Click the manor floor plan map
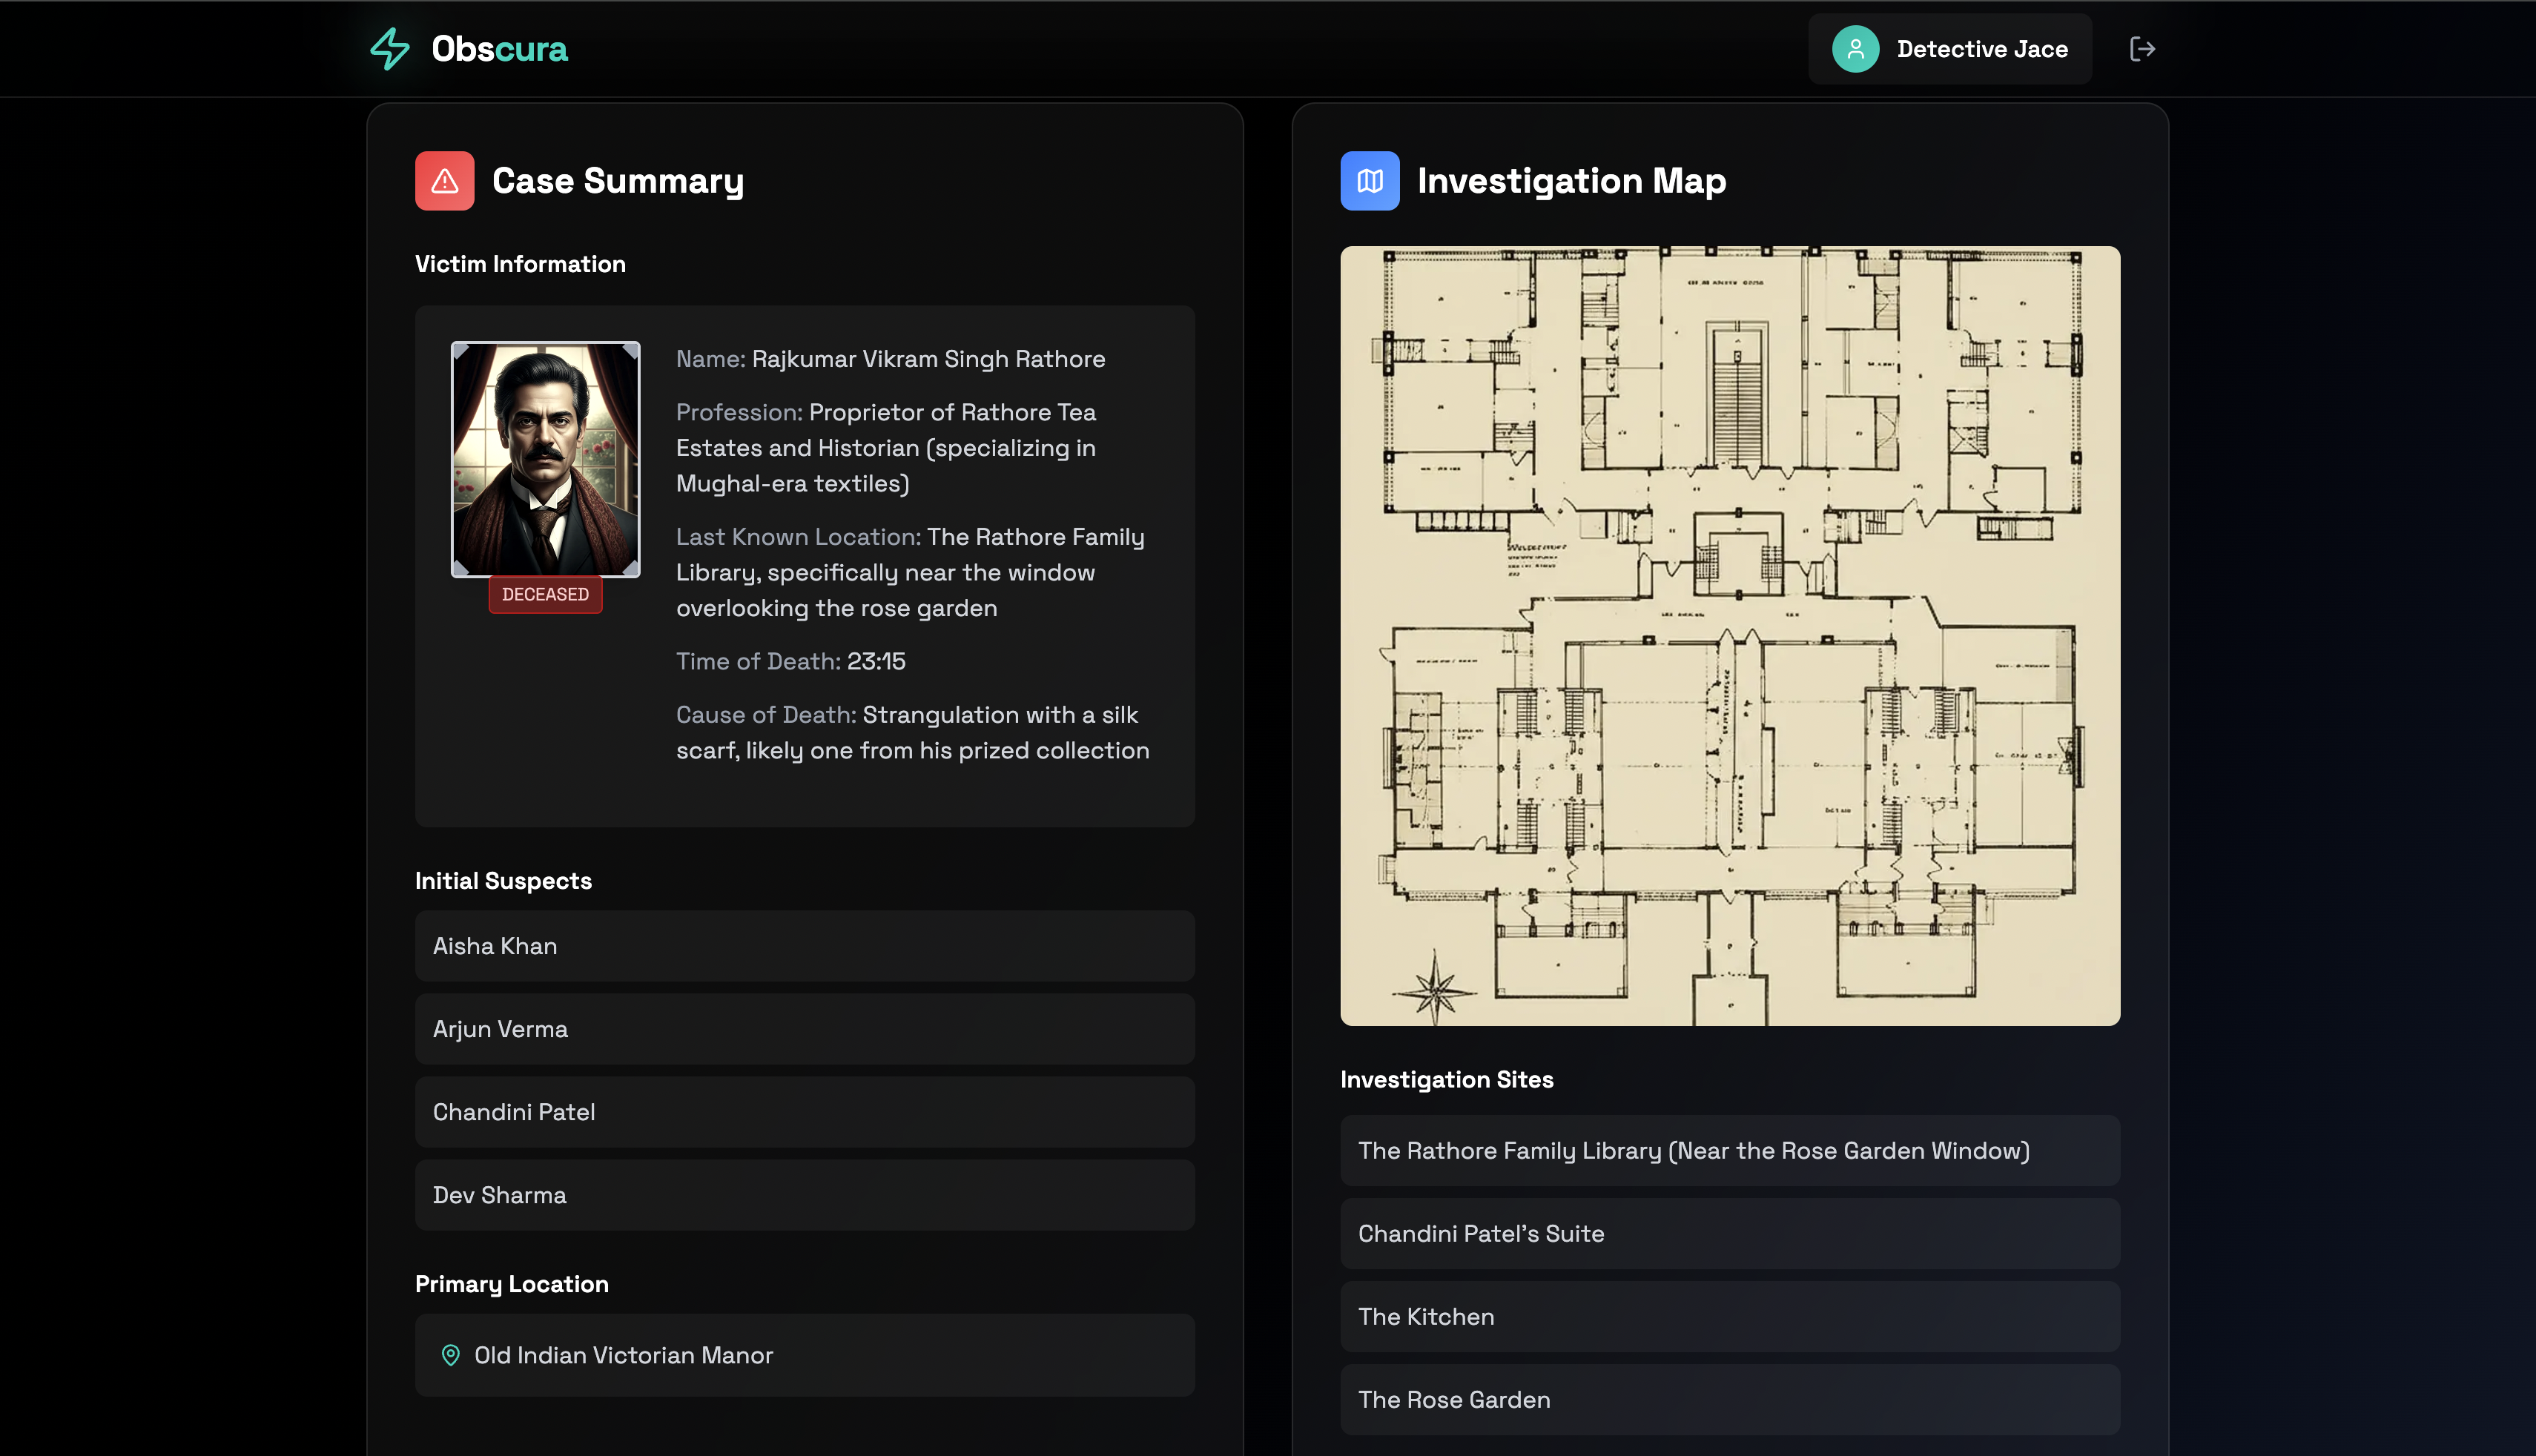2536x1456 pixels. coord(1729,635)
